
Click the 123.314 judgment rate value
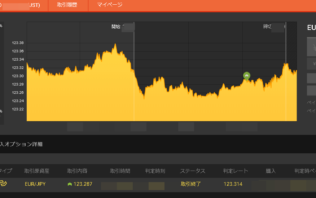pyautogui.click(x=233, y=184)
